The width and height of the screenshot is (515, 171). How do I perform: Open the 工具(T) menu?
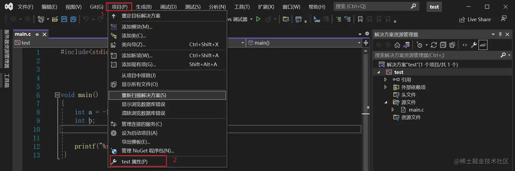(x=242, y=7)
